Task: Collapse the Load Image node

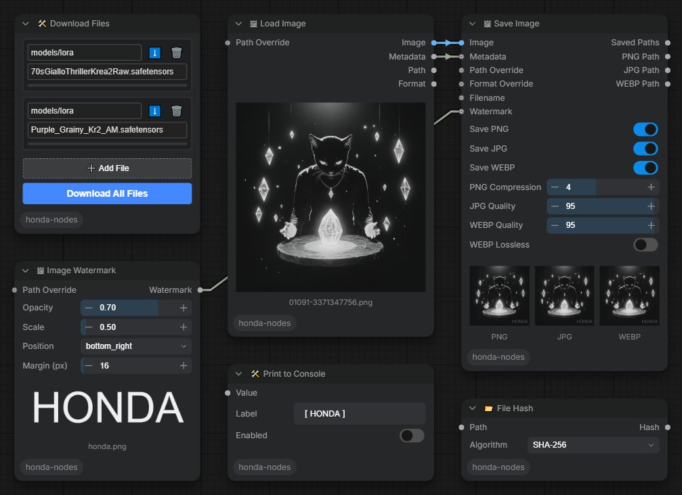Action: [x=238, y=24]
